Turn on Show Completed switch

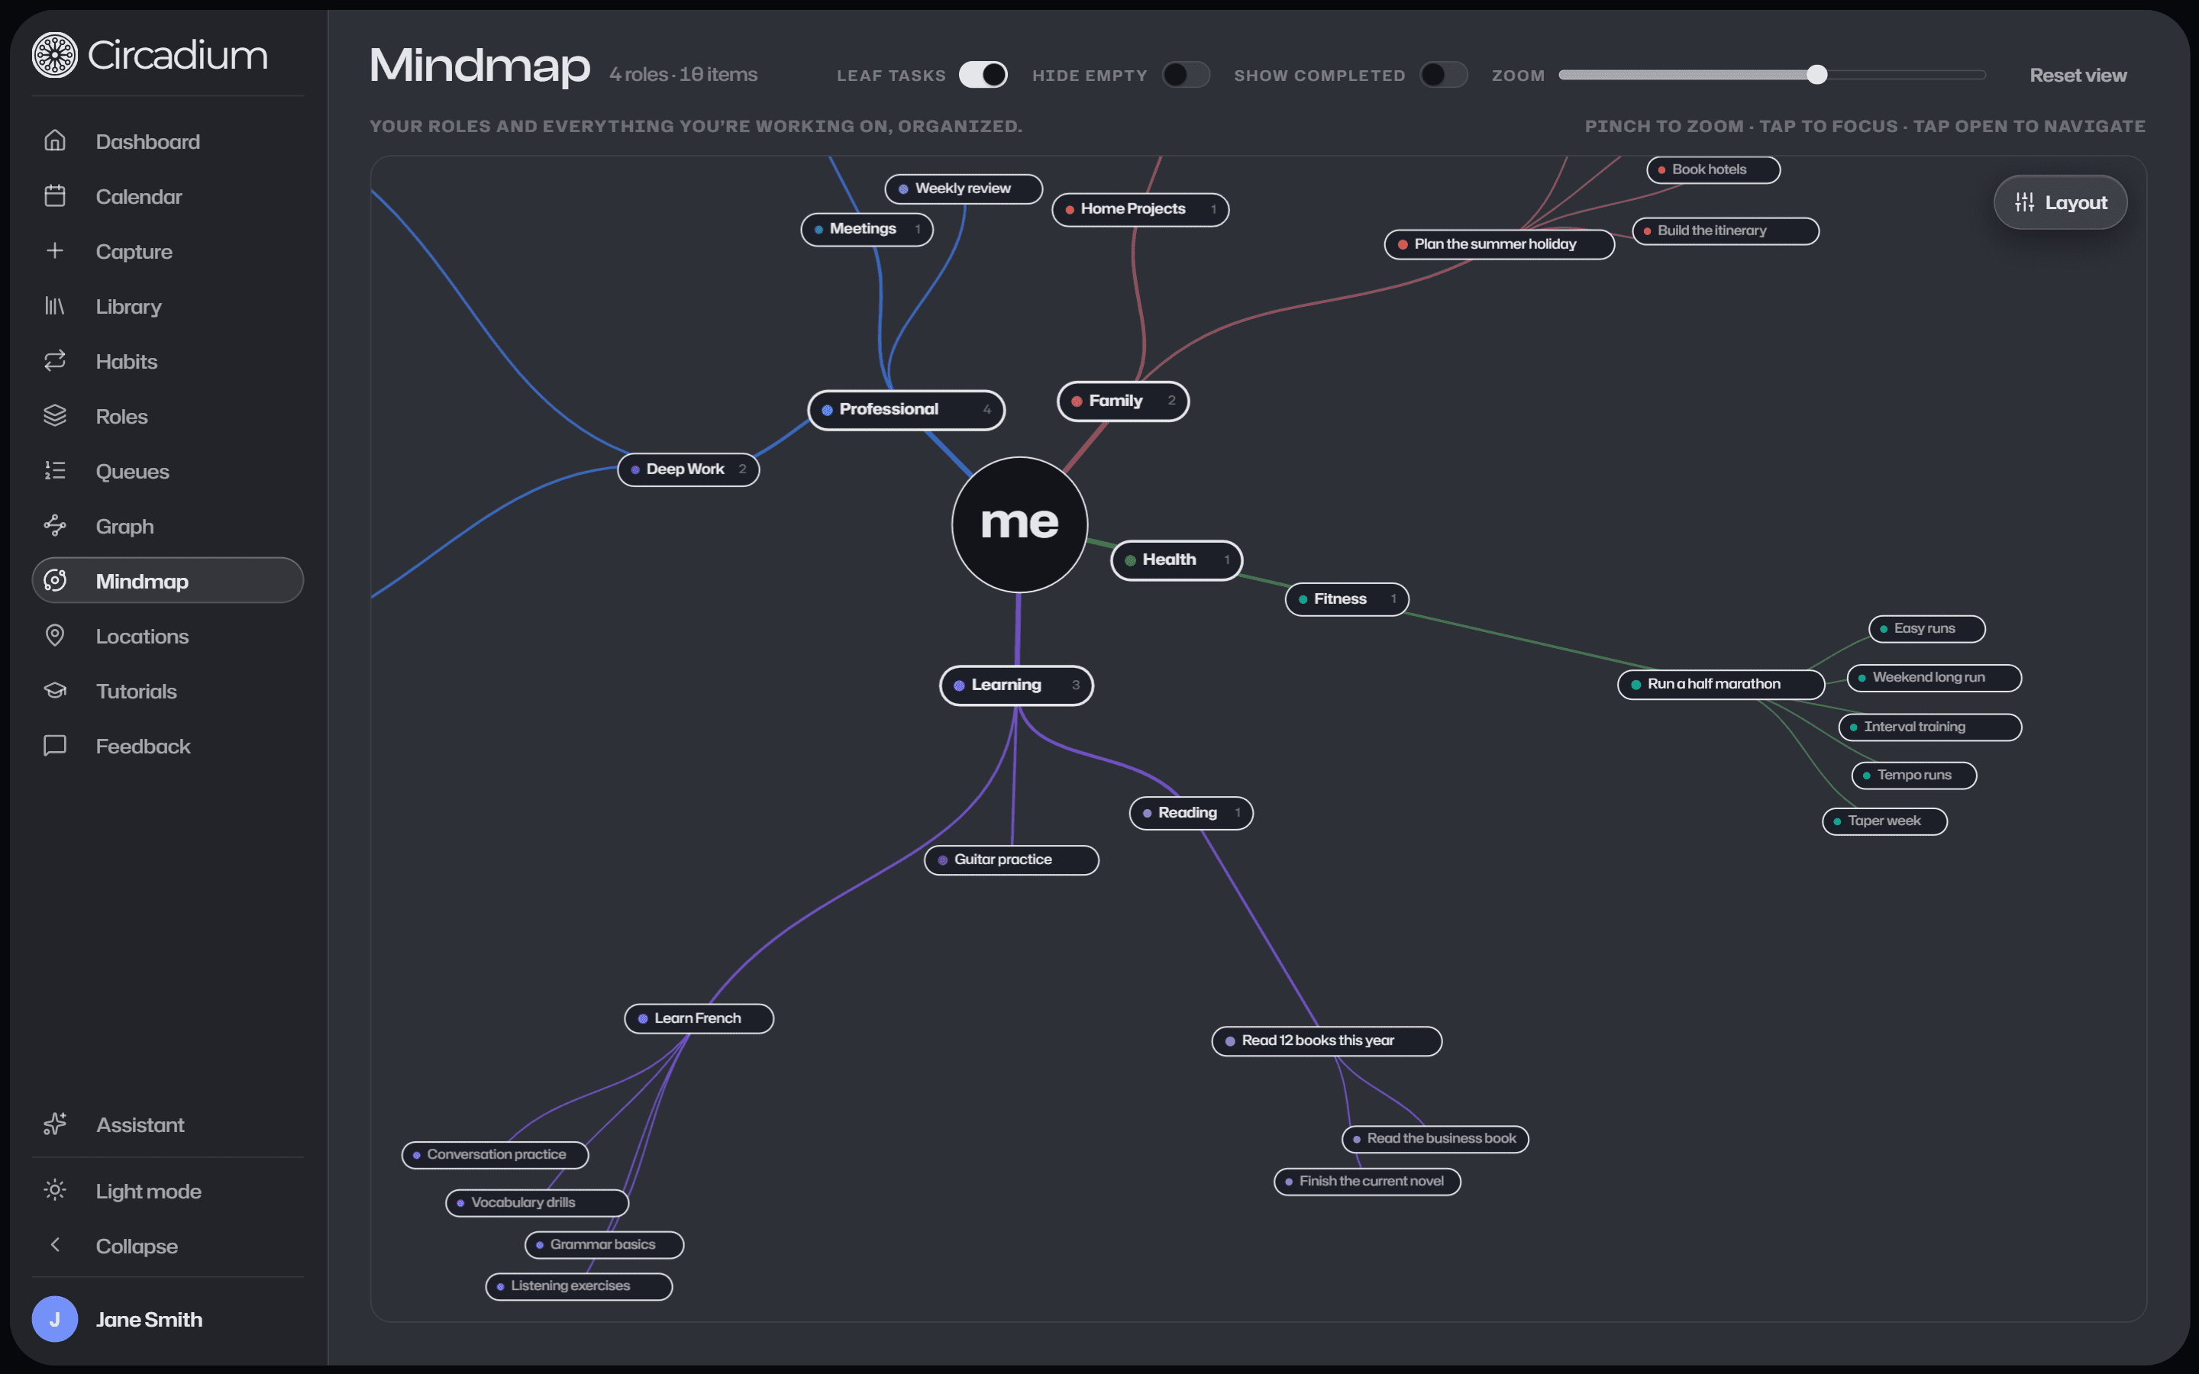coord(1443,75)
